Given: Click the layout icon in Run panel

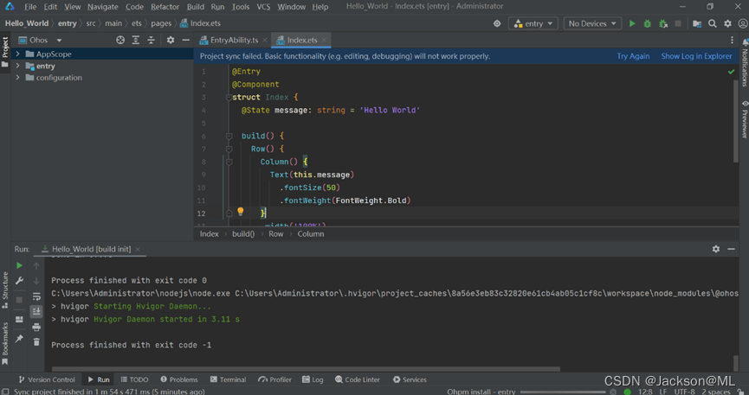Looking at the screenshot, I should point(19,319).
